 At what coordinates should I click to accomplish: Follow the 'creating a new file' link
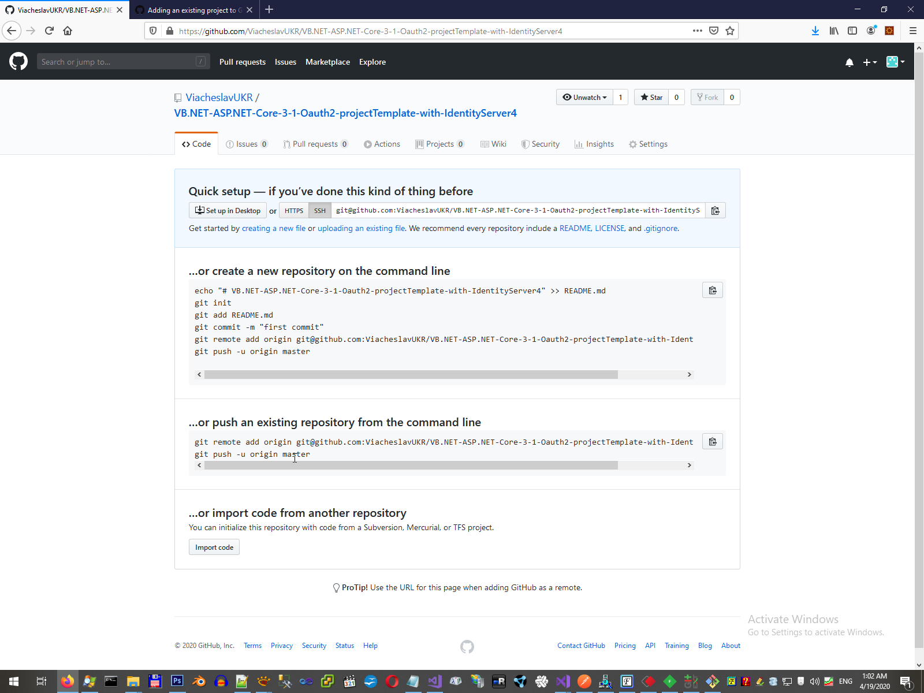274,228
